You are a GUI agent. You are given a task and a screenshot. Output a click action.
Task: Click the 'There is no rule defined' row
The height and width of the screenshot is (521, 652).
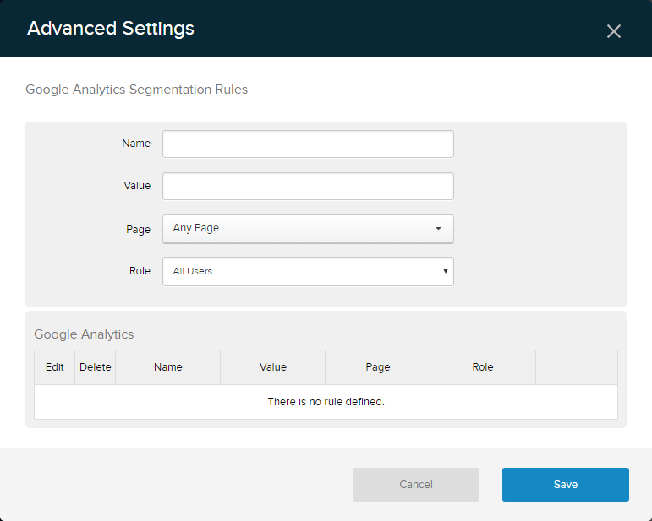point(326,402)
